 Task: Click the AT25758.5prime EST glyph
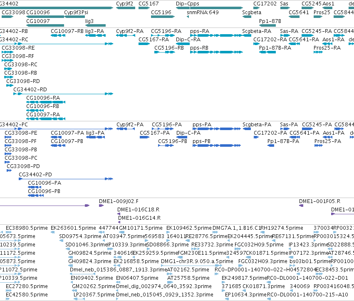(170, 282)
